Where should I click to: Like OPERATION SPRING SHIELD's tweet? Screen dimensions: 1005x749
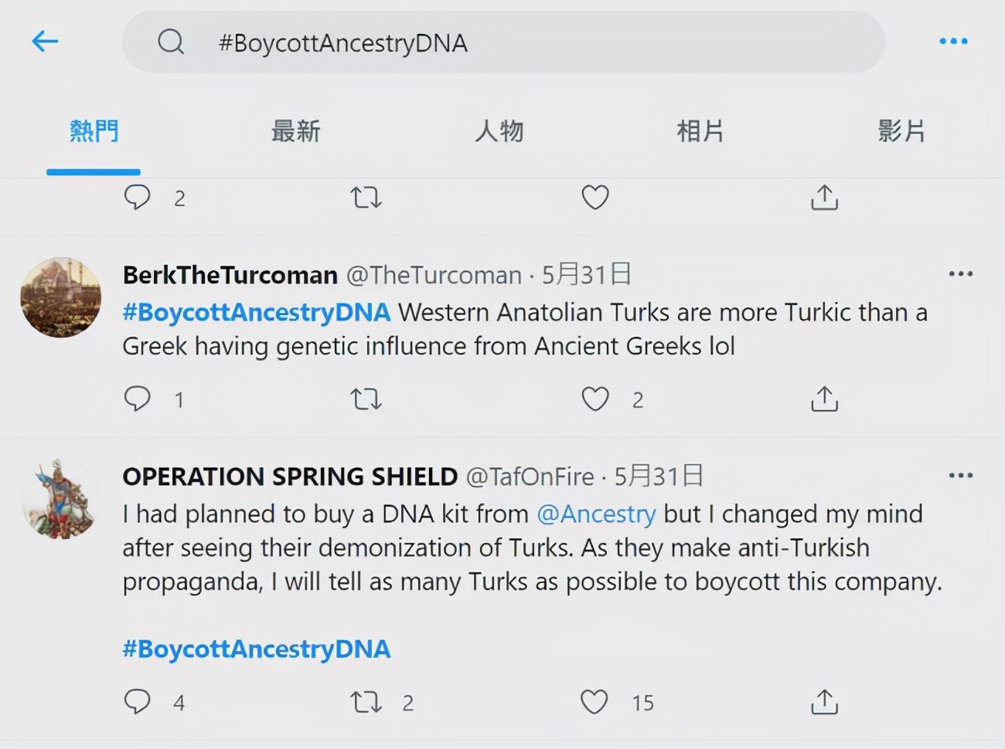(x=594, y=702)
